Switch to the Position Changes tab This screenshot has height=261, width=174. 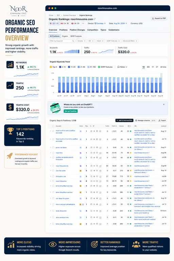pyautogui.click(x=77, y=30)
